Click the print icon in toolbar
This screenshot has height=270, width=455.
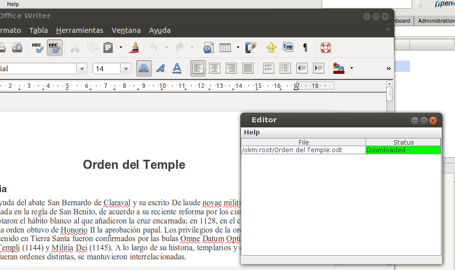(x=2, y=48)
